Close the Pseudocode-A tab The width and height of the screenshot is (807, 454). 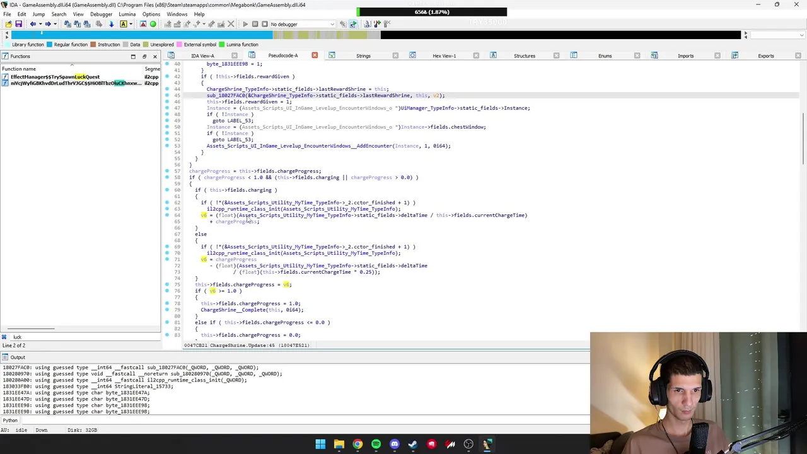click(315, 55)
